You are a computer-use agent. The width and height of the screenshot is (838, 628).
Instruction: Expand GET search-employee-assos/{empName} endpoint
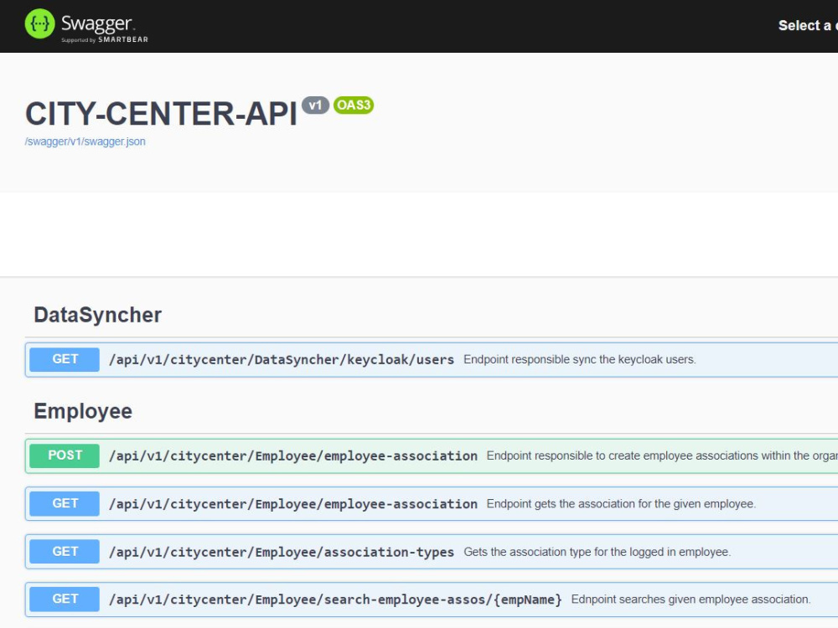(335, 600)
